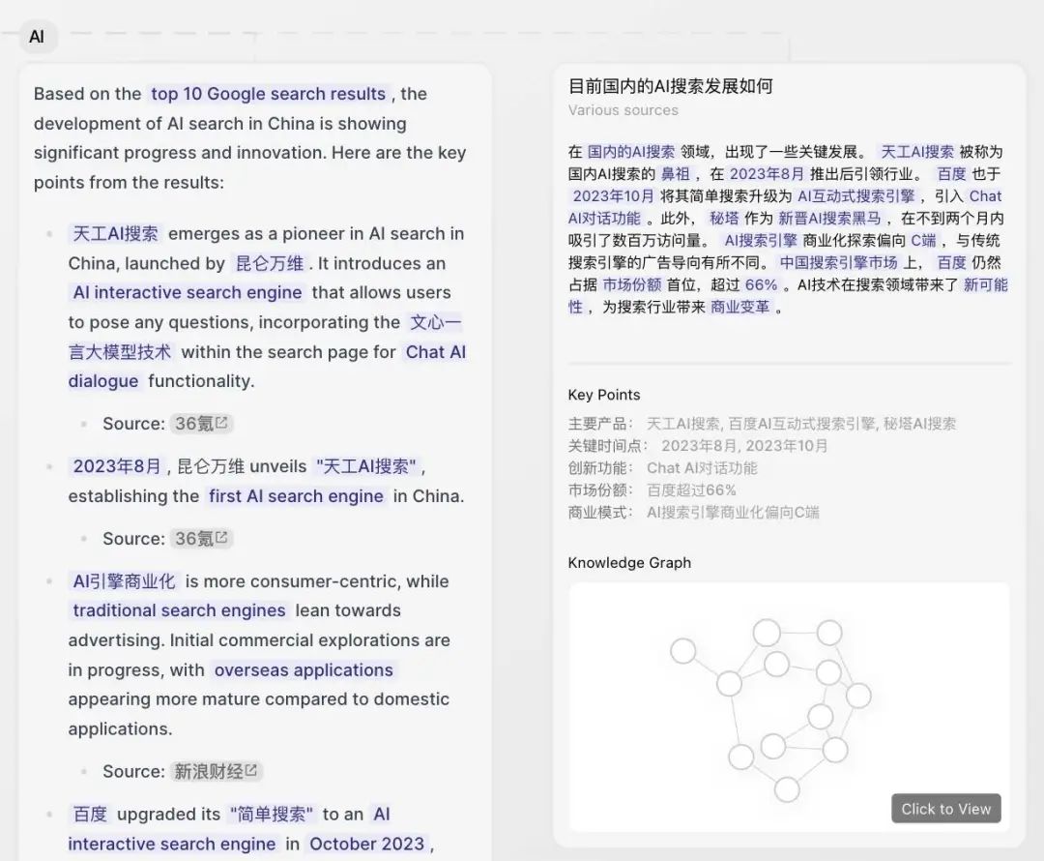
Task: Click 2023年8月 before 推出后引领行业
Action: pyautogui.click(x=767, y=174)
